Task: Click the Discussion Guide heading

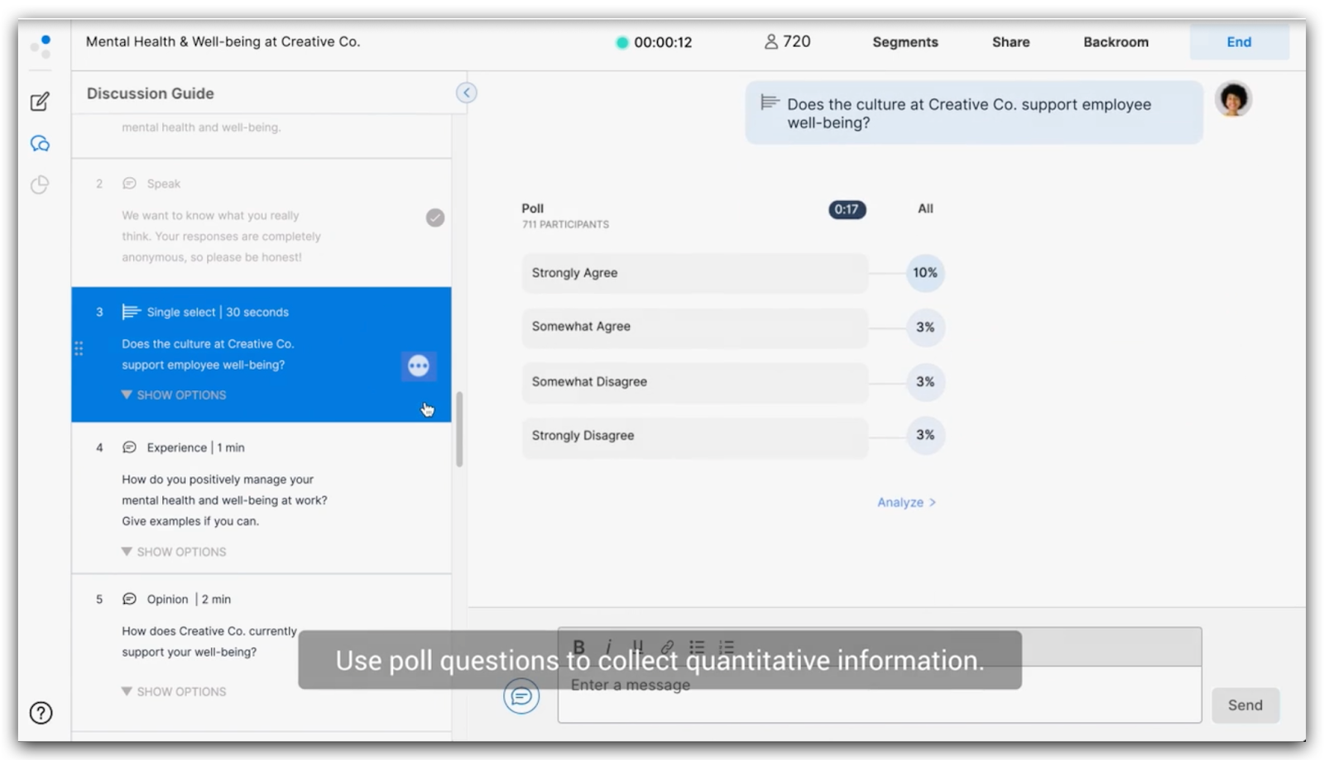Action: click(x=151, y=93)
